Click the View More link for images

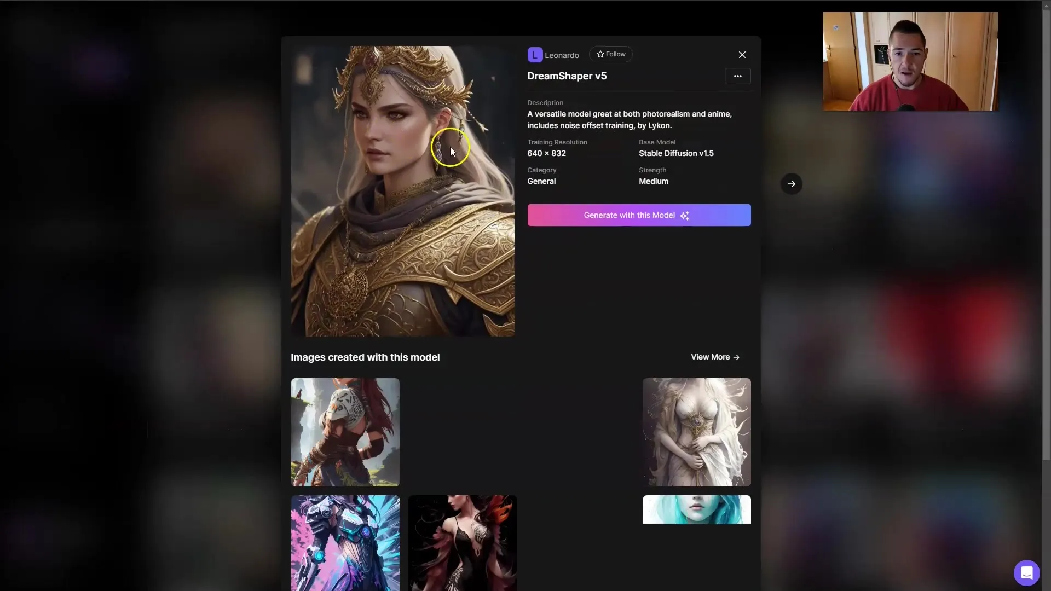715,357
